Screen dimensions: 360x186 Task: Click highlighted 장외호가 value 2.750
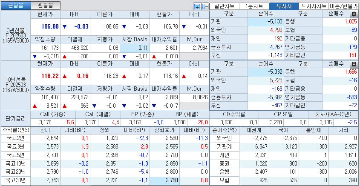point(164,180)
